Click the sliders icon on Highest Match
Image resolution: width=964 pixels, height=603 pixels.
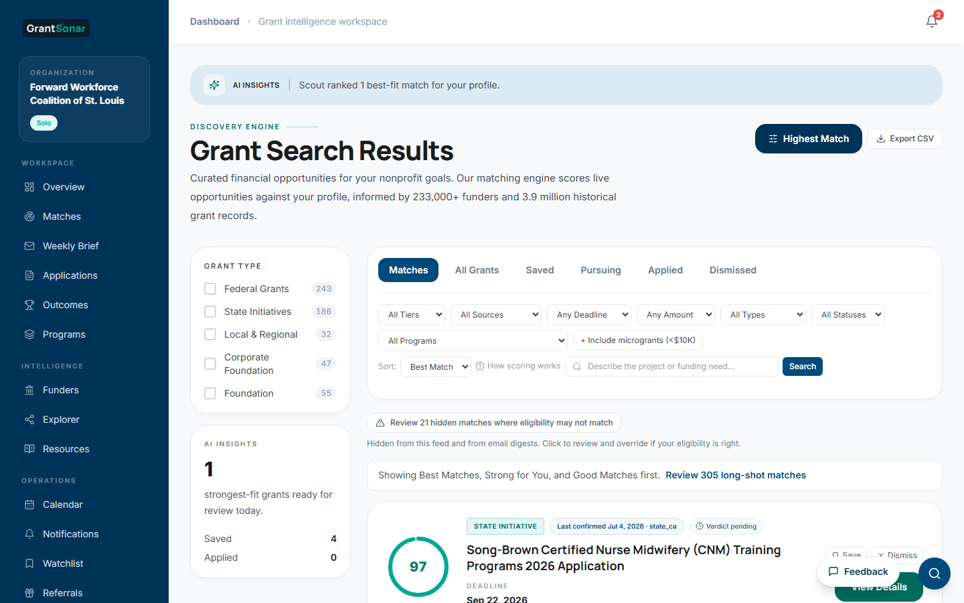tap(773, 139)
